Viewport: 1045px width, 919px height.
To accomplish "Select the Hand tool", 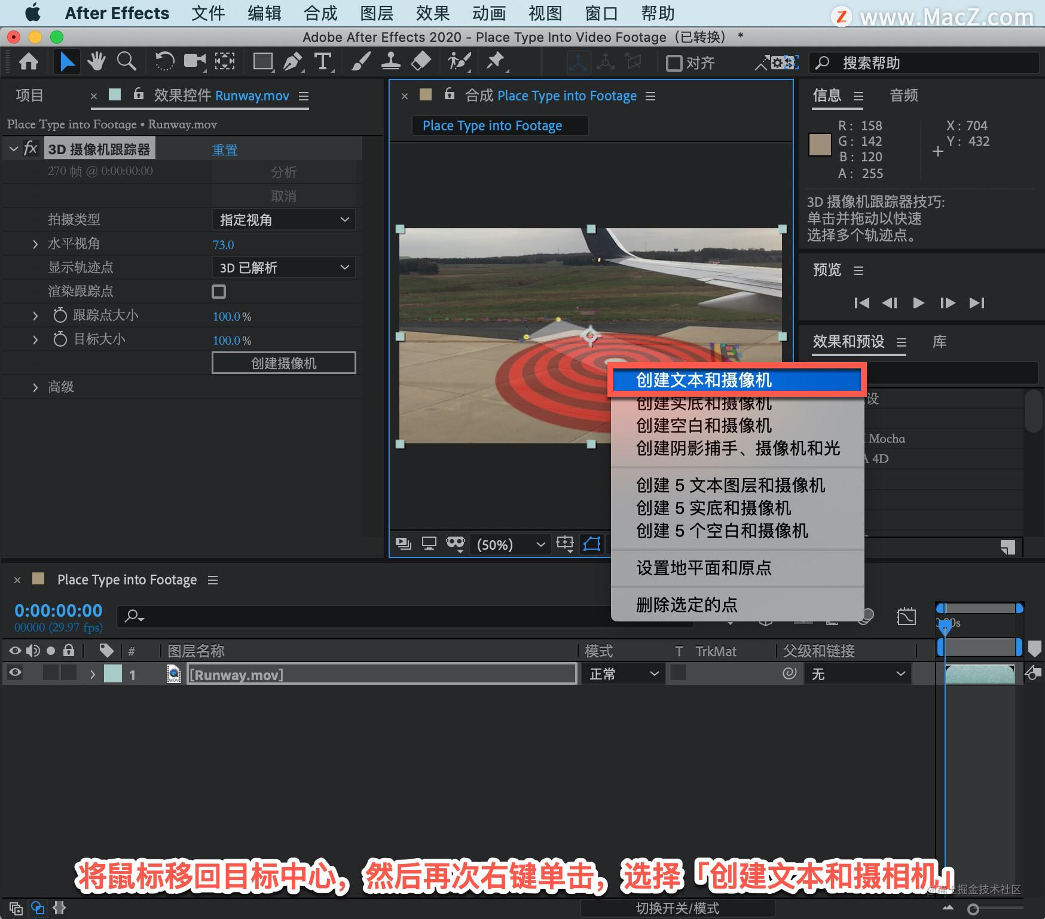I will 96,62.
